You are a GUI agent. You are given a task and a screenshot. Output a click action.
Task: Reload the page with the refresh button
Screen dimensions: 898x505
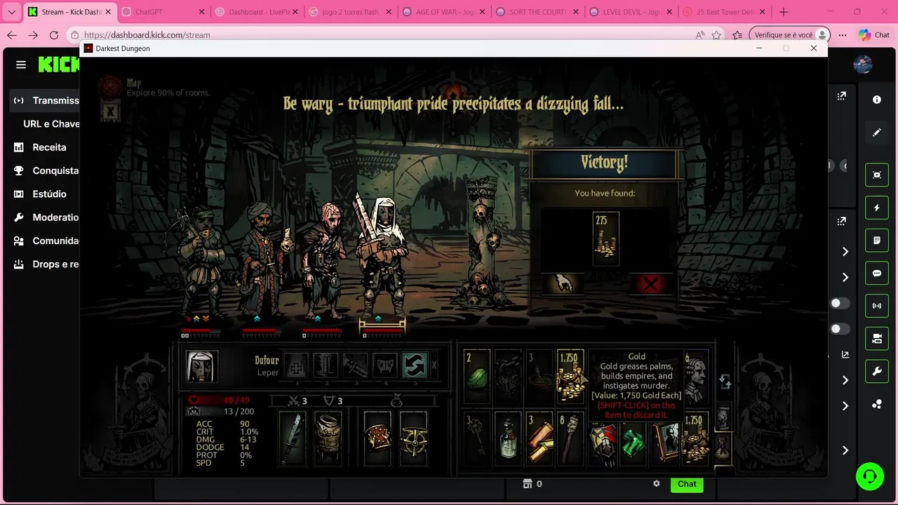[54, 35]
